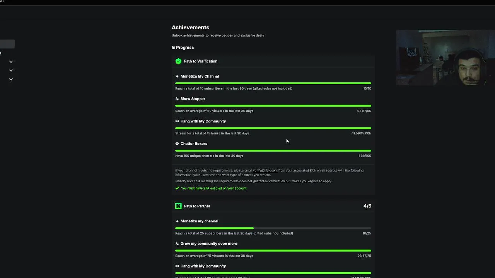Click the Chatter Boxers progress bar
Screen dimensions: 495x278
click(x=273, y=151)
